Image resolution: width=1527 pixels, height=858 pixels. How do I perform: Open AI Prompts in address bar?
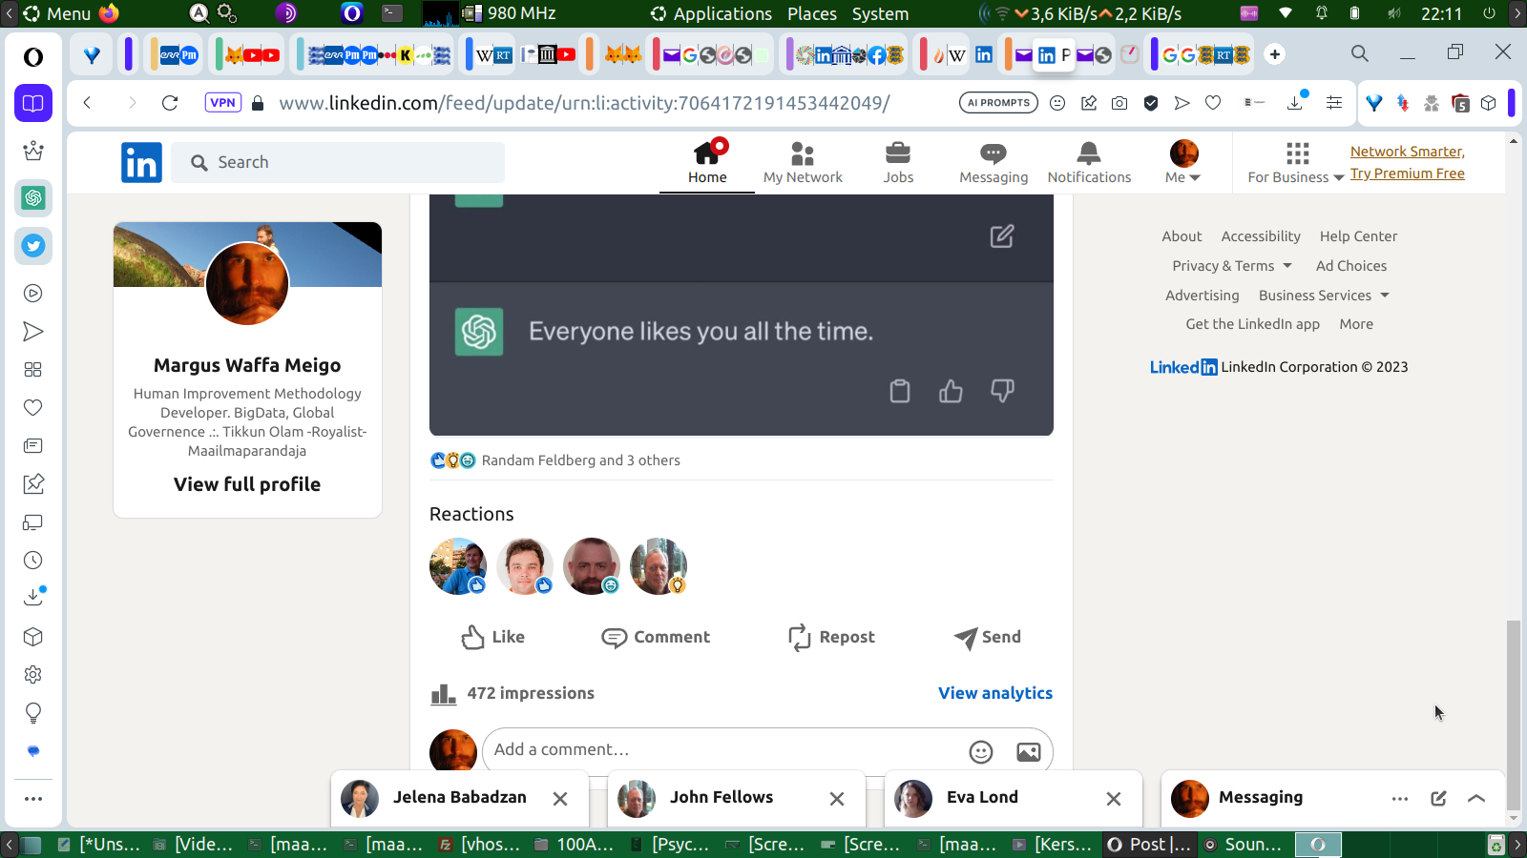point(998,103)
